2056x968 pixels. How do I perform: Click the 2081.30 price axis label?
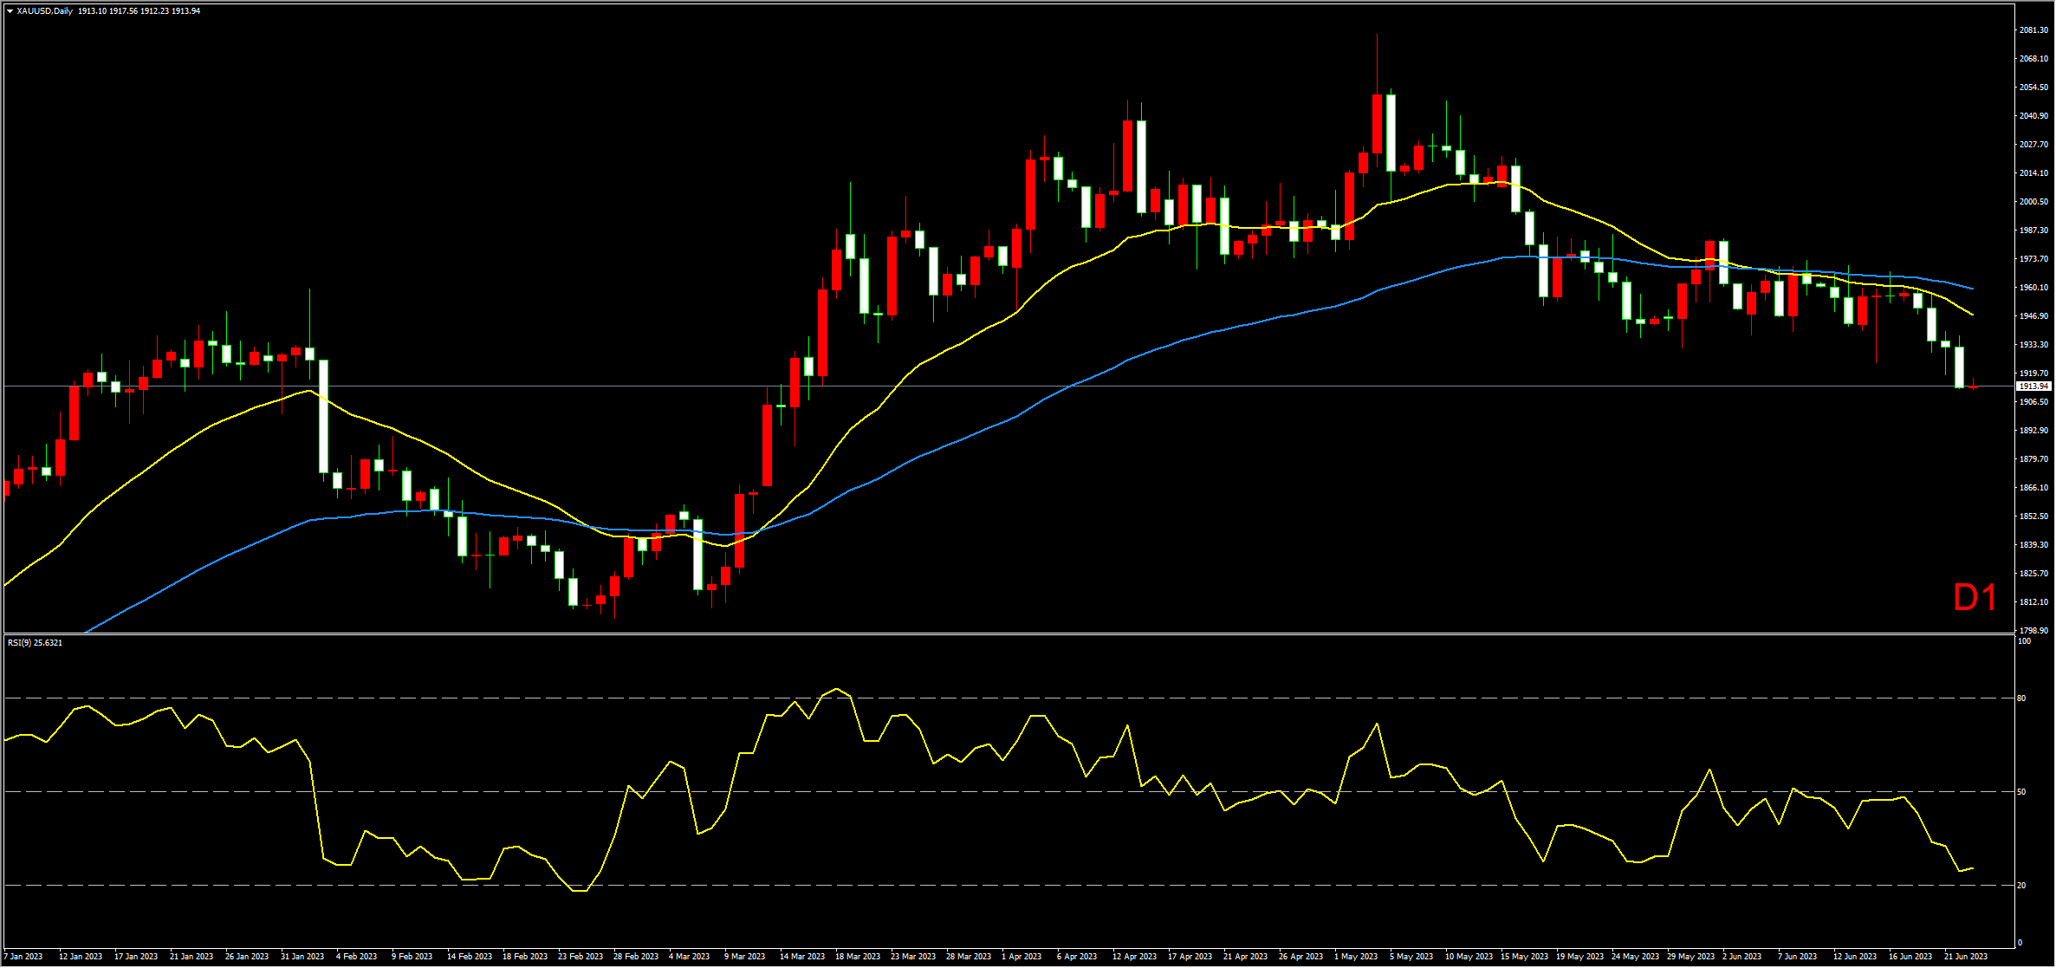(2033, 30)
